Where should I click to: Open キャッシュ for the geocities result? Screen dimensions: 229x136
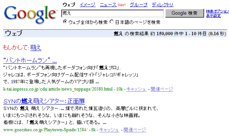point(109,130)
